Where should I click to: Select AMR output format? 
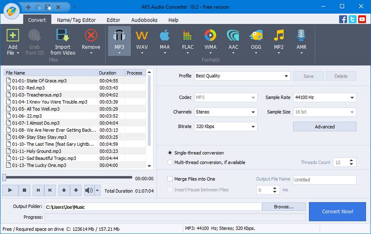(x=301, y=41)
